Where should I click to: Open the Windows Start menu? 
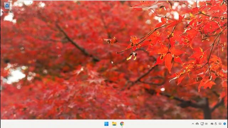pos(106,124)
